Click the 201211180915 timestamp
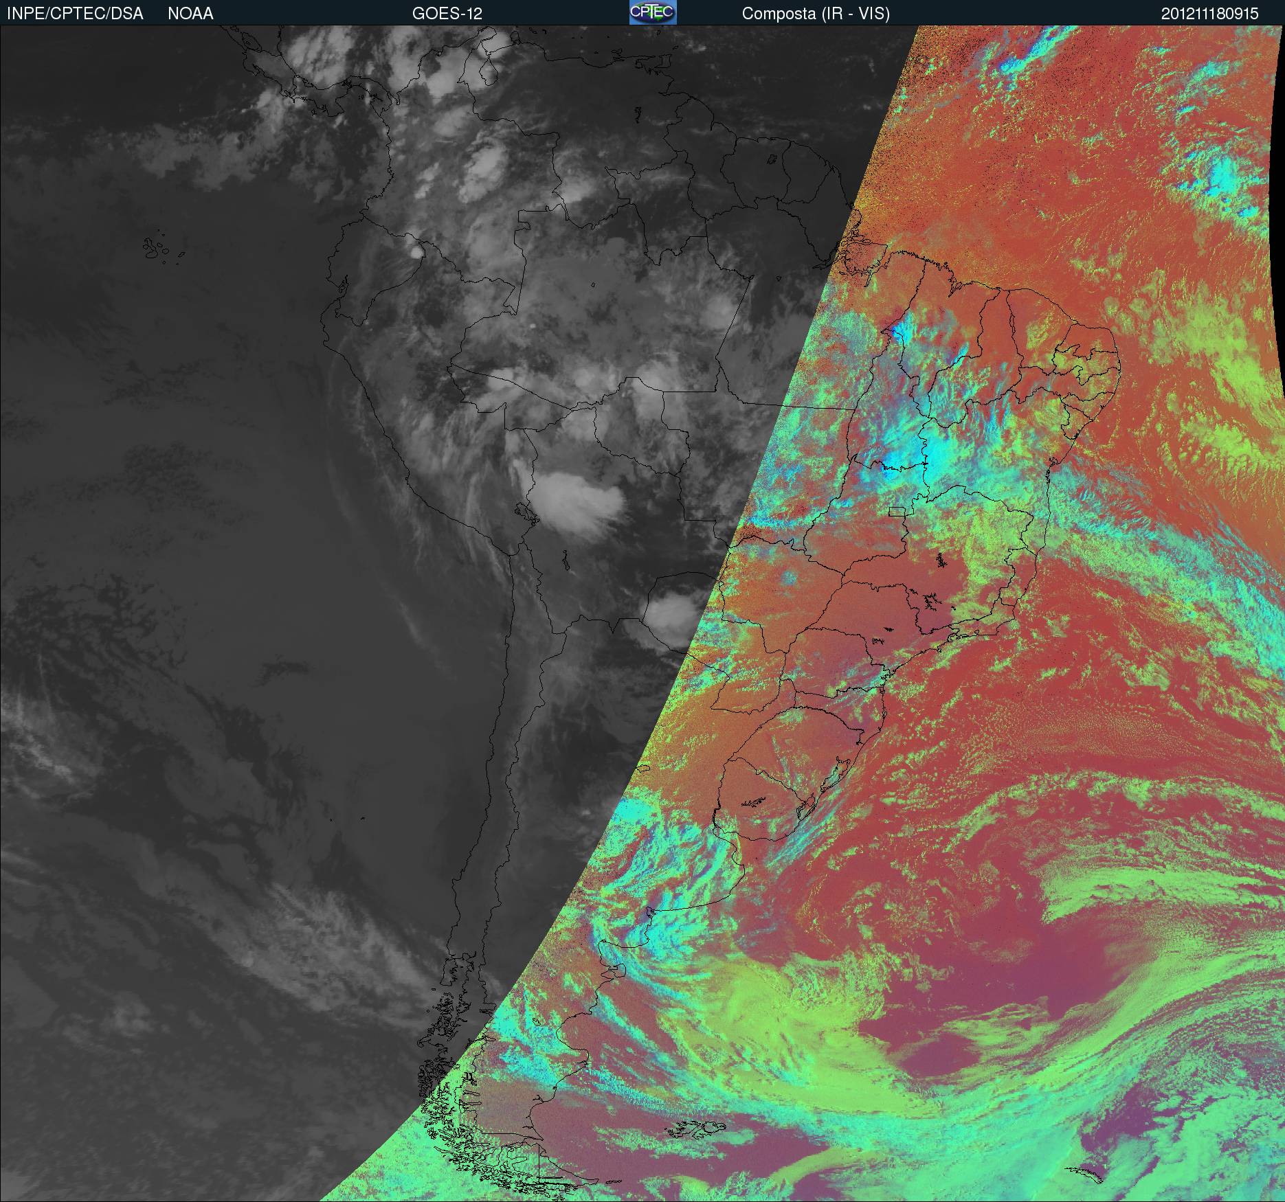 (x=1210, y=14)
